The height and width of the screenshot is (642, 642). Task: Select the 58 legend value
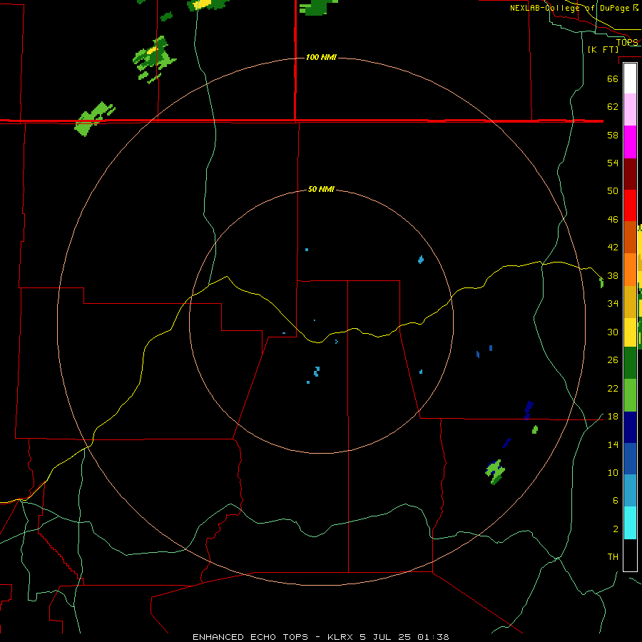tap(613, 135)
